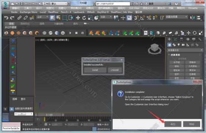
Task: Click the Save file icon in the quick access toolbar
Action: coord(22,4)
